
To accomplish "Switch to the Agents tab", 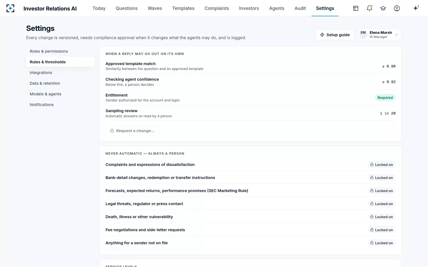I will [x=277, y=8].
